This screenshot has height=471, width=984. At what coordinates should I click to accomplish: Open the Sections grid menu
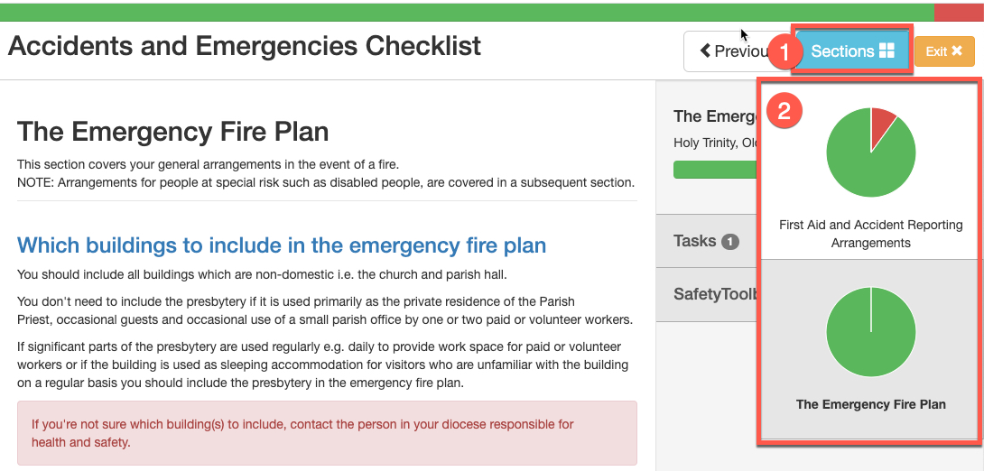(852, 51)
